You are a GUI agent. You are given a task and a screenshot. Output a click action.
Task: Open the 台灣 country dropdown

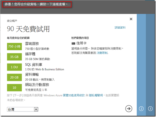(x=23, y=110)
